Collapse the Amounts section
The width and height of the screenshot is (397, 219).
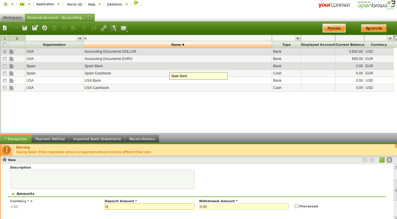(x=13, y=194)
